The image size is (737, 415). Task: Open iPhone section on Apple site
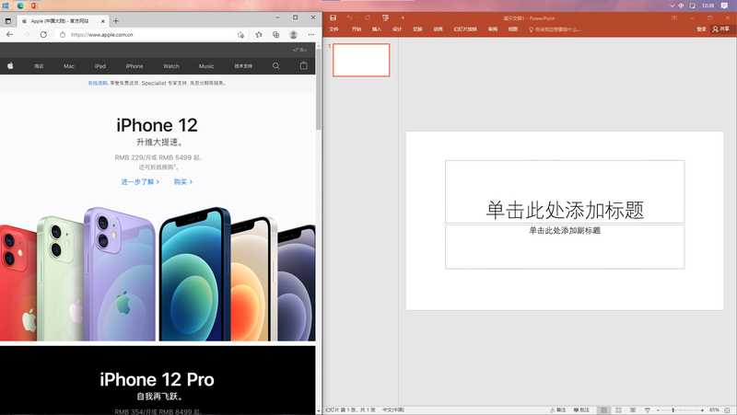(135, 66)
